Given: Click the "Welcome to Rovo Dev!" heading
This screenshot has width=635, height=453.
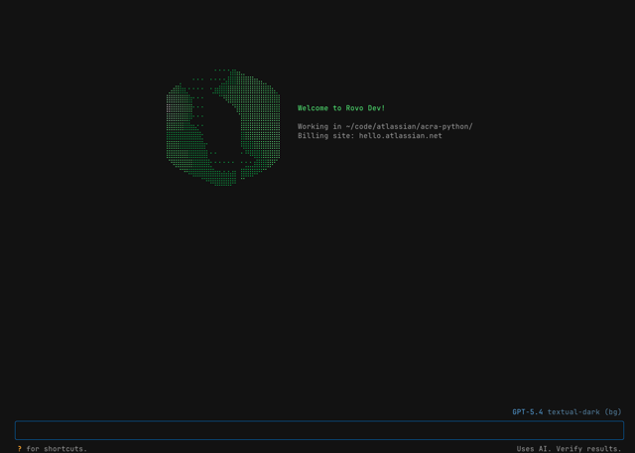Looking at the screenshot, I should 341,108.
